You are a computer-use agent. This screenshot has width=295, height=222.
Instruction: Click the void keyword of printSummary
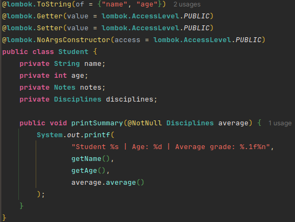[58, 123]
